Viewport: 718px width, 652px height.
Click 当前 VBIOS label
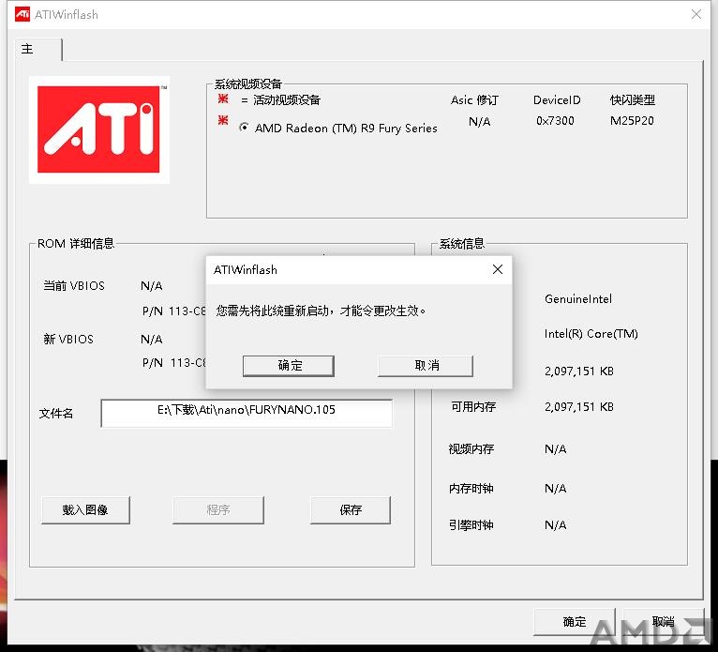tap(74, 286)
